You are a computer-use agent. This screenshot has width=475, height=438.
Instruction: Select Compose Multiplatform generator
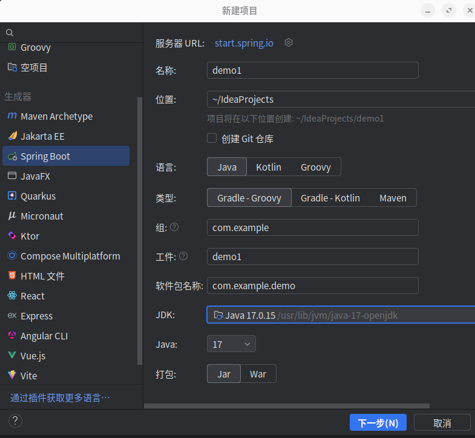point(66,256)
